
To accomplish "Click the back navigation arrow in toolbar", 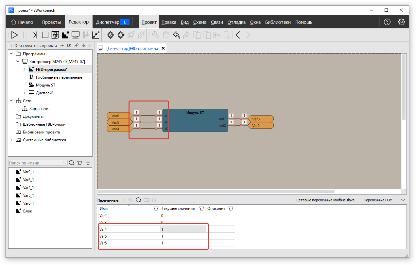I will coord(238,35).
